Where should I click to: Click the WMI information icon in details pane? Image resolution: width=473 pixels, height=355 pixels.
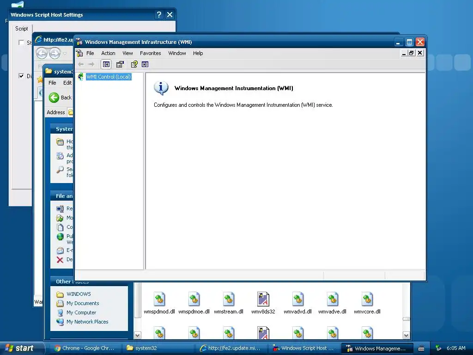(x=161, y=88)
